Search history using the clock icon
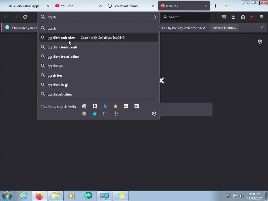 coord(115,114)
